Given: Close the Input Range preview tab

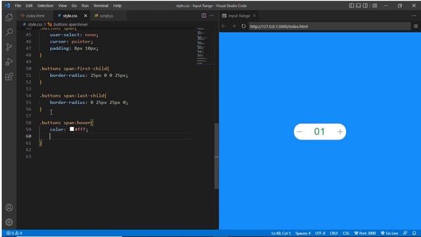Looking at the screenshot, I should (x=255, y=16).
